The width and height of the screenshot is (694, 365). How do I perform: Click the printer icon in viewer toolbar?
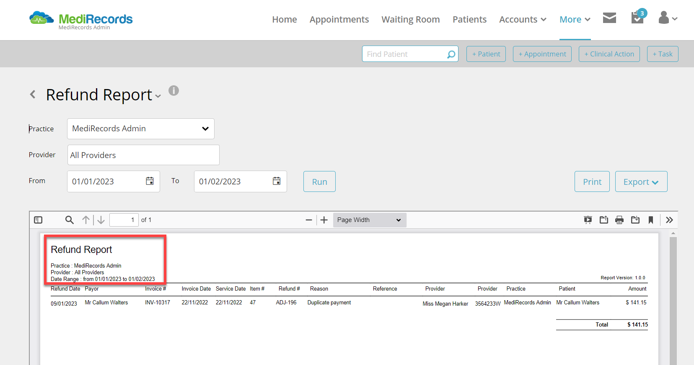point(619,220)
